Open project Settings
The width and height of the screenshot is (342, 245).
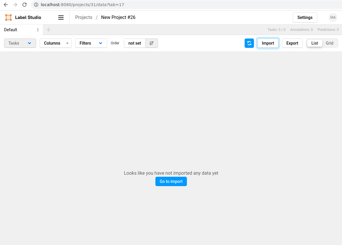point(305,17)
